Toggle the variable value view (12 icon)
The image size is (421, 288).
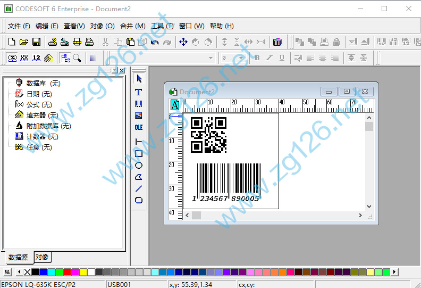(x=36, y=58)
